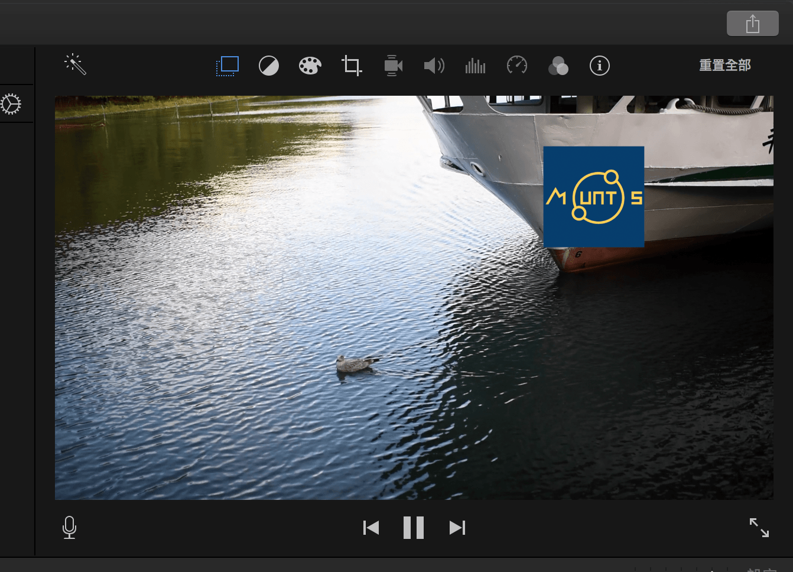
Task: Click the magic wand auto-enhance icon
Action: (75, 64)
